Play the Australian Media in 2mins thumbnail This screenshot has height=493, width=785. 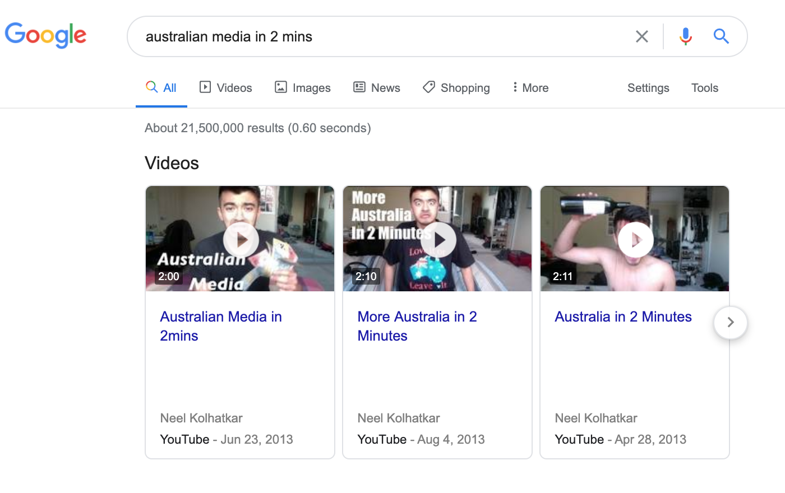(241, 239)
